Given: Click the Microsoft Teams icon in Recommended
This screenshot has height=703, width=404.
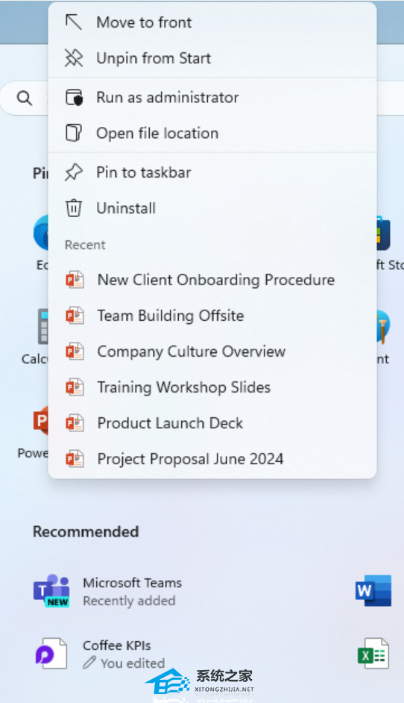Looking at the screenshot, I should tap(51, 590).
